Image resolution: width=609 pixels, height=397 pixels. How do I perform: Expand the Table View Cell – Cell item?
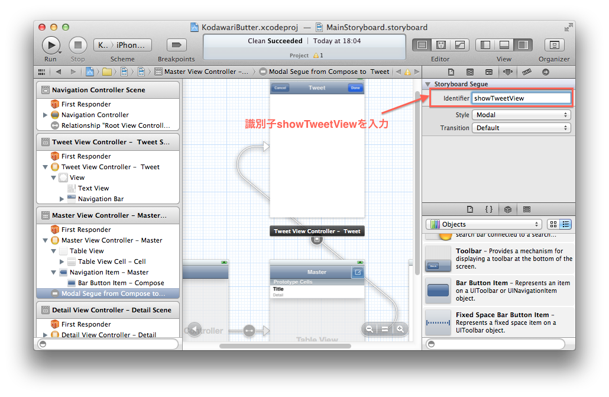click(61, 262)
